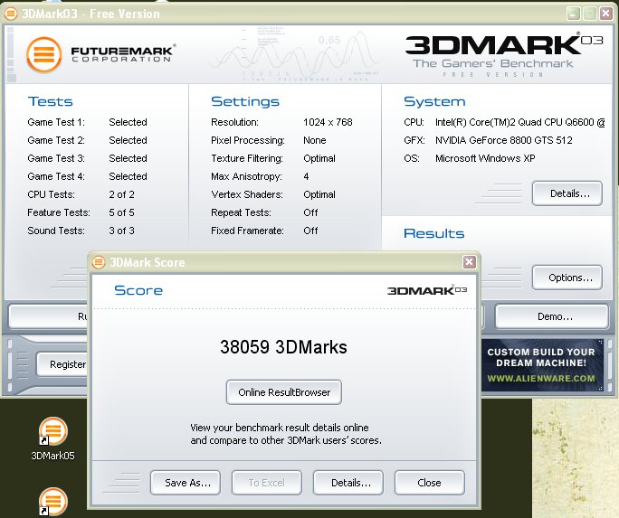The width and height of the screenshot is (619, 518).
Task: Click the To Excel button
Action: [266, 483]
